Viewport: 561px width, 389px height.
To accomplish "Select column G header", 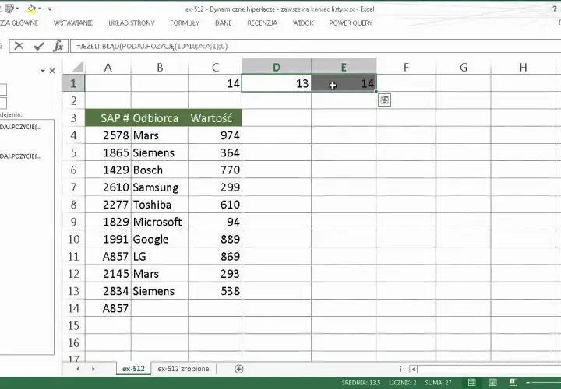I will coord(464,67).
